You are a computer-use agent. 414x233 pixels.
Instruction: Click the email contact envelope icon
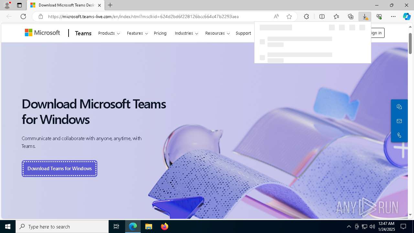tap(399, 121)
